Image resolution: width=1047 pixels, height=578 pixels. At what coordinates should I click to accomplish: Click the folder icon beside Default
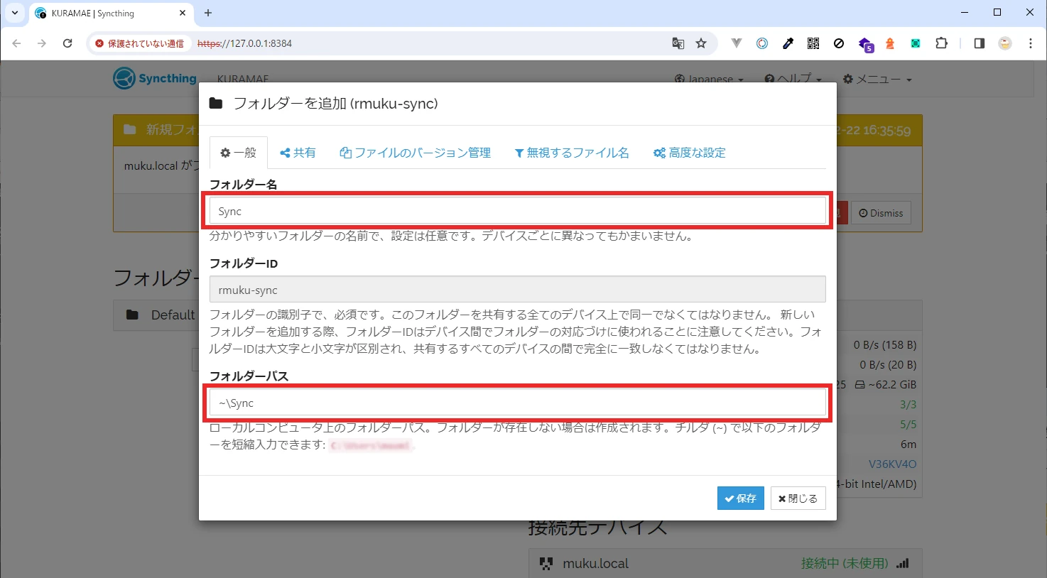(x=132, y=315)
